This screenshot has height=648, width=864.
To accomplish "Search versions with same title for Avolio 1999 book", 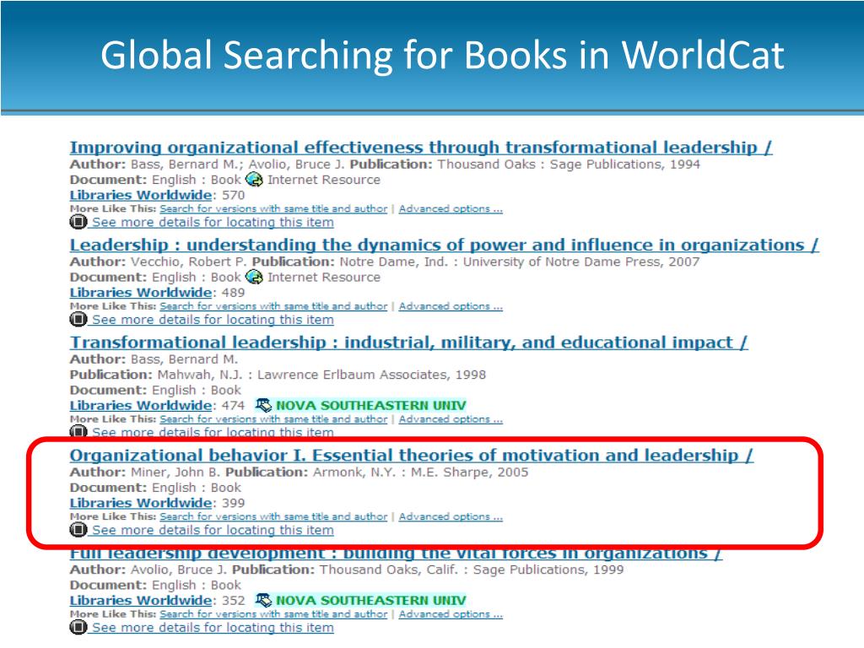I will click(274, 615).
